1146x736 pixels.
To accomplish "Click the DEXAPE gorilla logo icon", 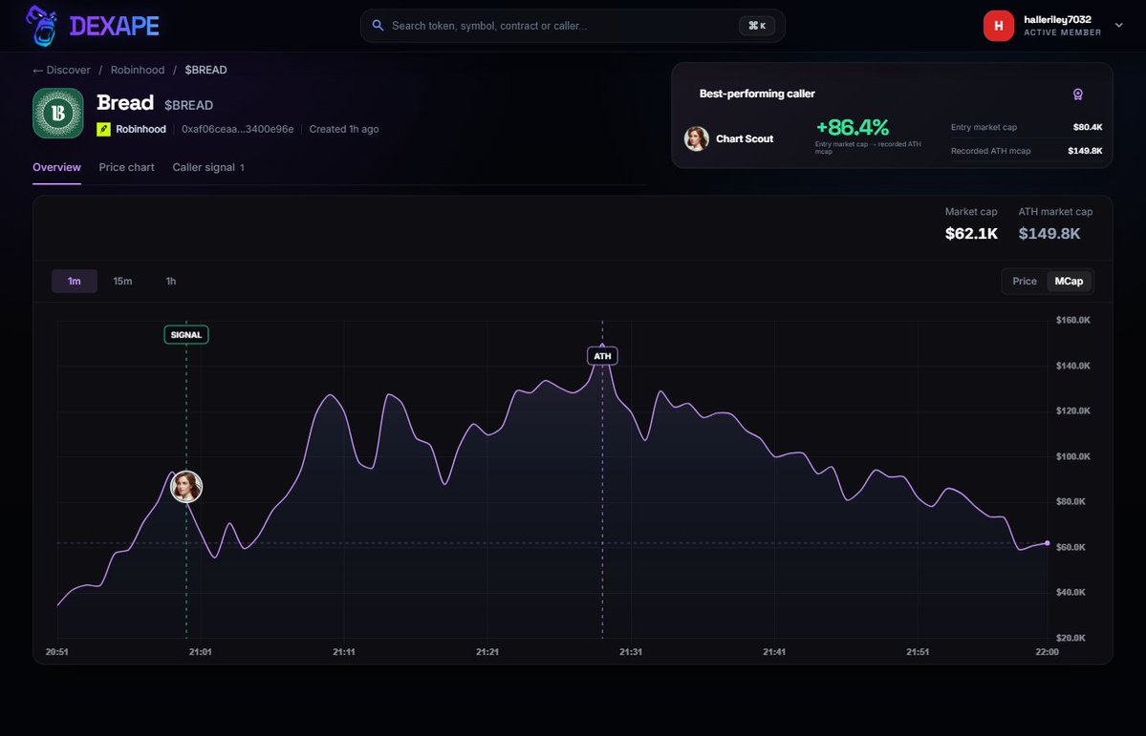I will (42, 26).
